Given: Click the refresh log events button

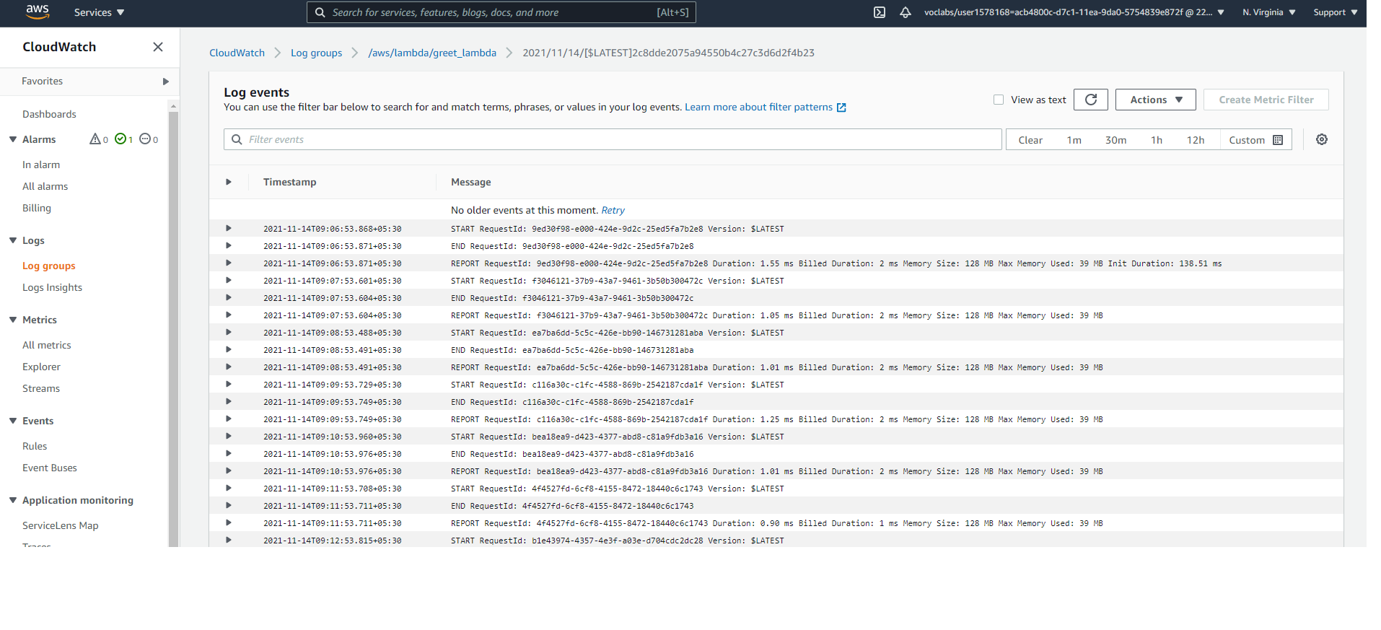Looking at the screenshot, I should click(1091, 100).
